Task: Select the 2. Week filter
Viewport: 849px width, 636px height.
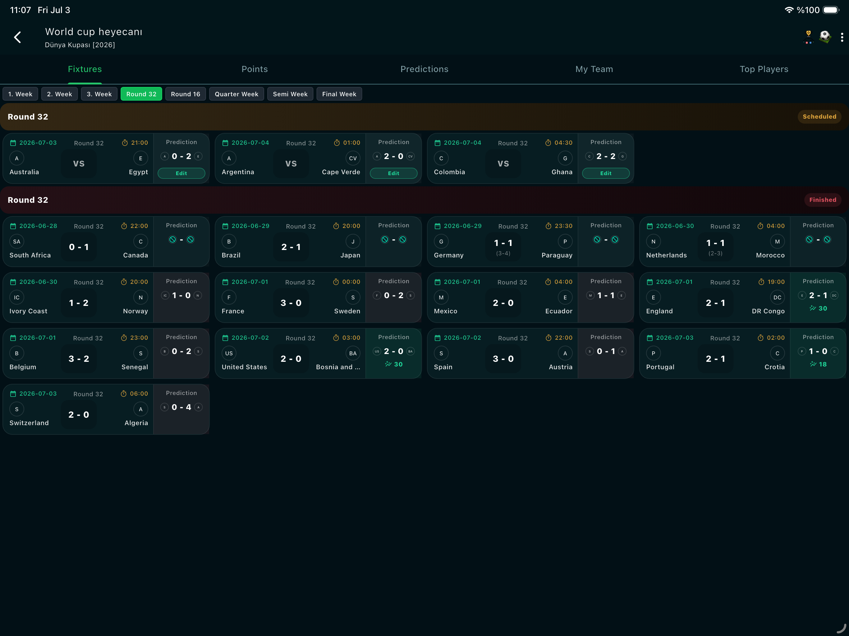Action: (59, 94)
